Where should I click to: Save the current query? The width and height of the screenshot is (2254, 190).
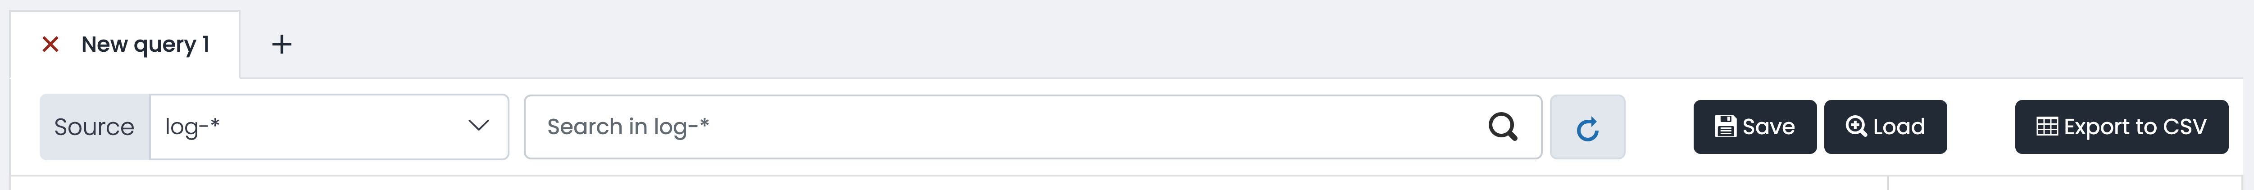tap(1754, 127)
